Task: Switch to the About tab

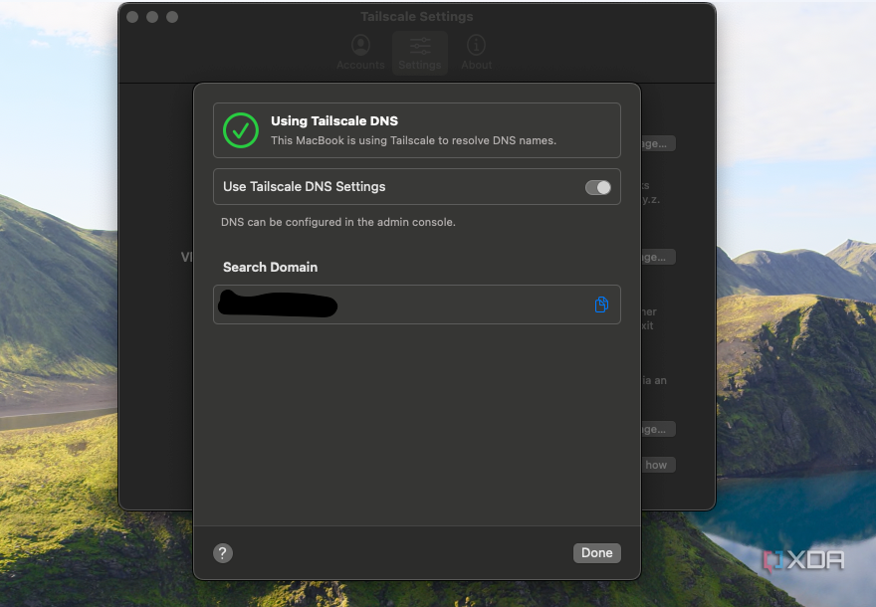Action: click(477, 53)
